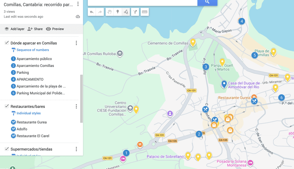Click inside the map search field
The height and width of the screenshot is (169, 294).
142,2
